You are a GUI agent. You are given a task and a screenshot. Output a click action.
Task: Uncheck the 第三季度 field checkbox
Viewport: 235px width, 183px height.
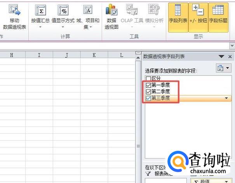point(148,98)
